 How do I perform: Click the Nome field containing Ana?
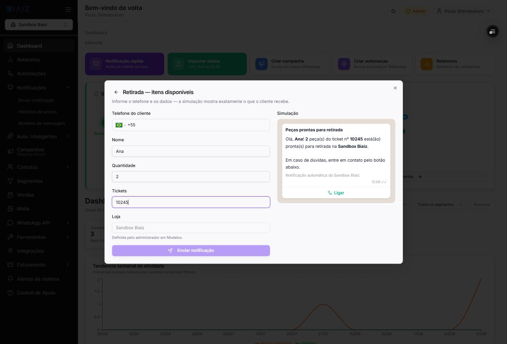(x=191, y=151)
